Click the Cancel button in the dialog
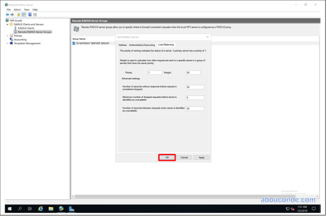 [x=184, y=157]
